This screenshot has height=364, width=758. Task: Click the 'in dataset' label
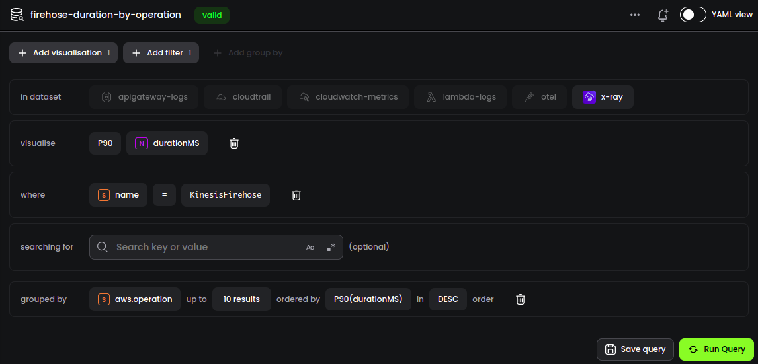pyautogui.click(x=40, y=97)
